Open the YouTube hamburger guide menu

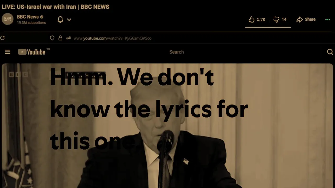8,52
